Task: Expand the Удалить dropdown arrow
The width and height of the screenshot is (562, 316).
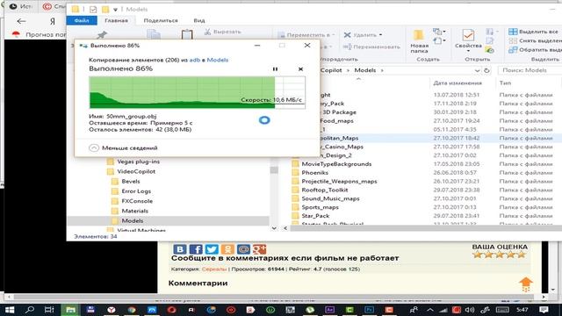Action: tap(380, 35)
